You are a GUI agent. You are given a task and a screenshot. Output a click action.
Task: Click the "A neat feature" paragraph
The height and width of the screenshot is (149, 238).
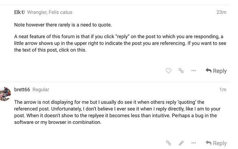pos(117,43)
